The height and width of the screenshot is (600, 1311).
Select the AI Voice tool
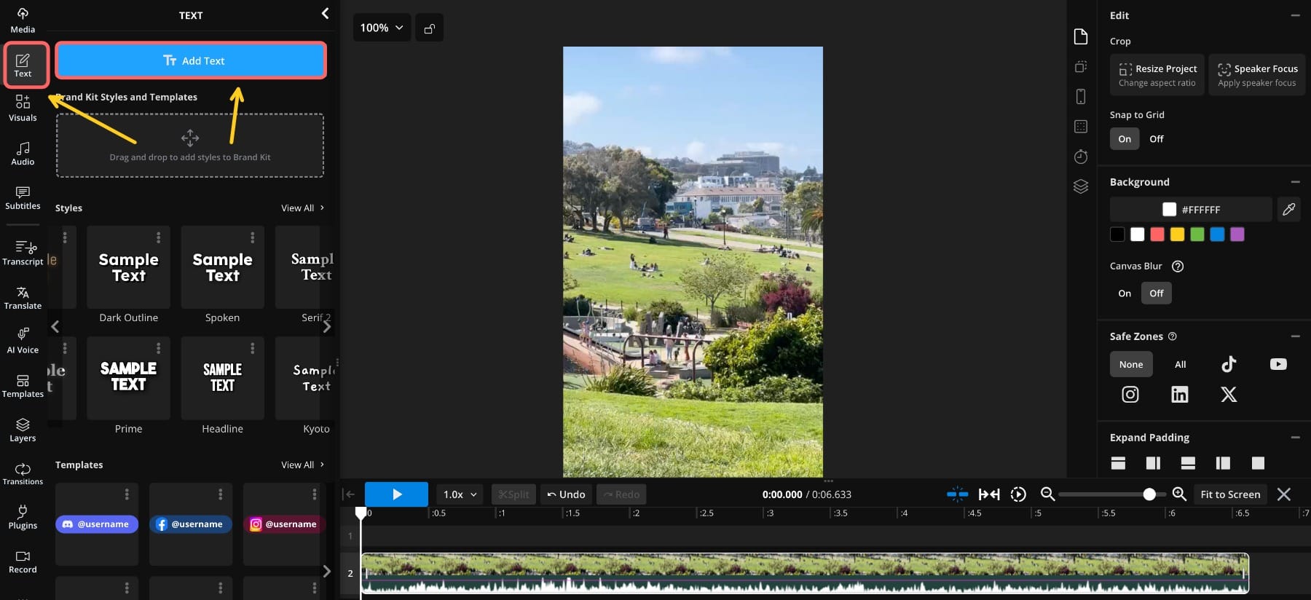tap(23, 340)
